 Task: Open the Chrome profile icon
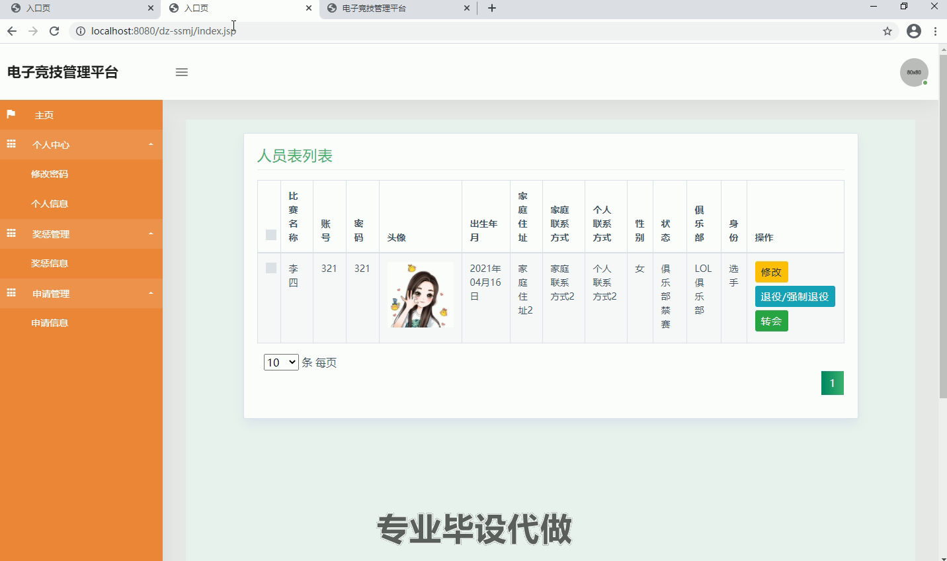(x=914, y=31)
